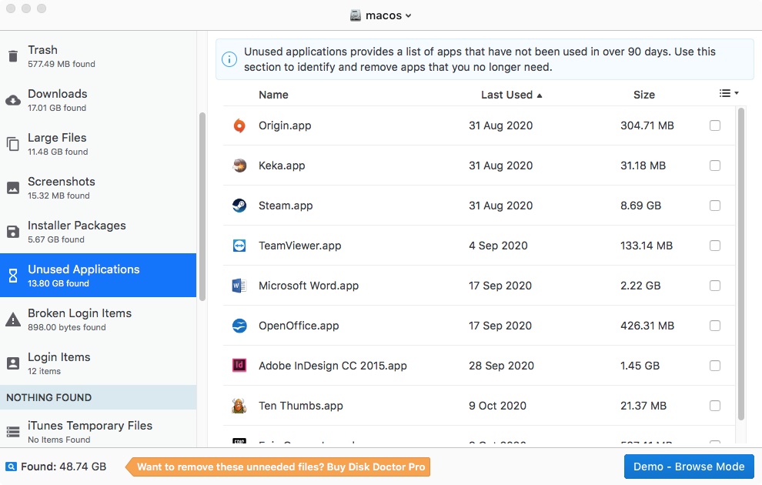Click the iTunes Temporary Files storage icon
The height and width of the screenshot is (485, 762).
pos(13,432)
